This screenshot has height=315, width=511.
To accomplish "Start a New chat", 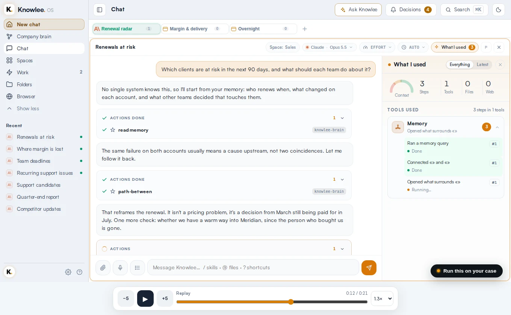I will coord(44,24).
